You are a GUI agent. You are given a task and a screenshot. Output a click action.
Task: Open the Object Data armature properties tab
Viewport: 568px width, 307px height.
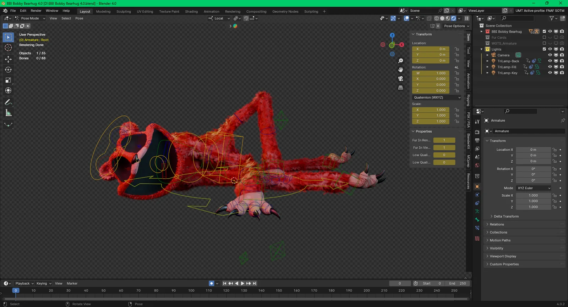pos(477,211)
